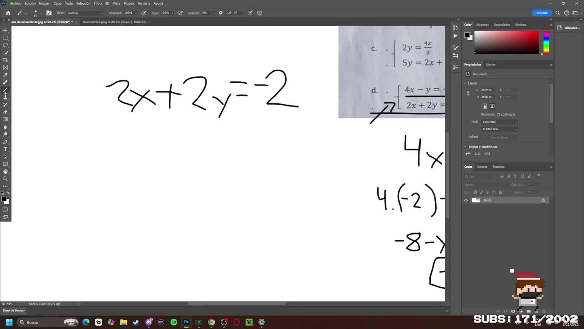Open the Ventana menu

click(x=144, y=3)
